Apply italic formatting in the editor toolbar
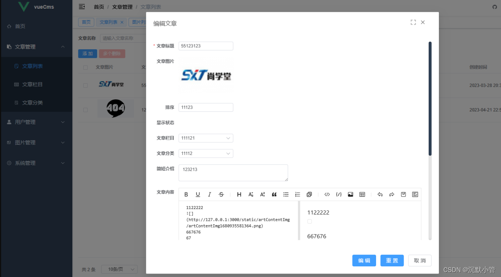The height and width of the screenshot is (277, 501). 209,194
